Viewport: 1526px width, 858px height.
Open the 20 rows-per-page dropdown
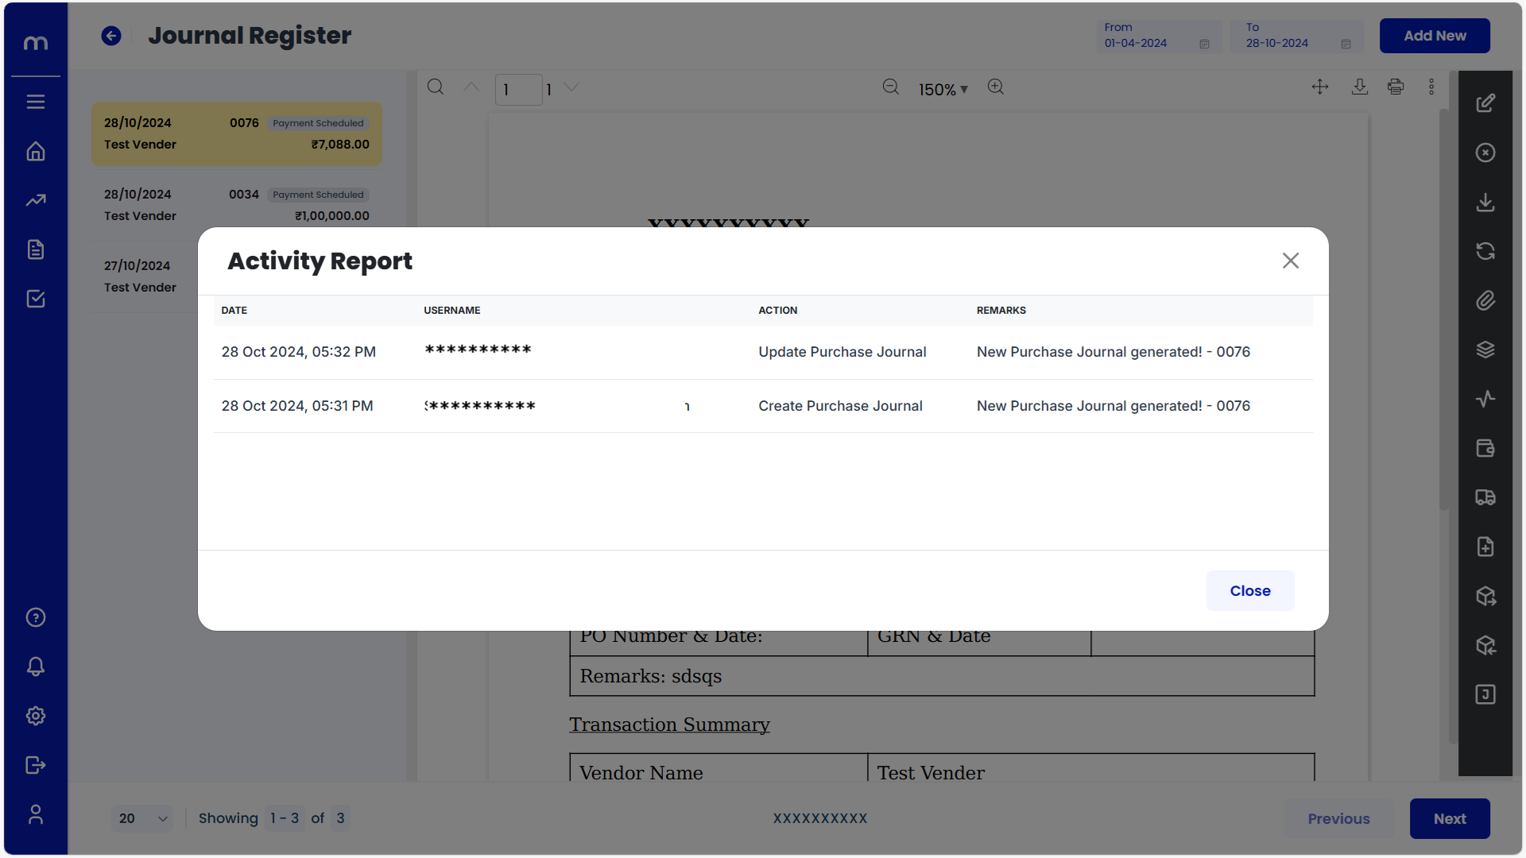coord(143,818)
